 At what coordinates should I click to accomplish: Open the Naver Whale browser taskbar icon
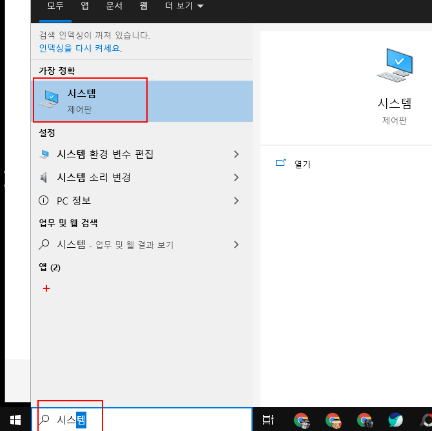coord(396,420)
